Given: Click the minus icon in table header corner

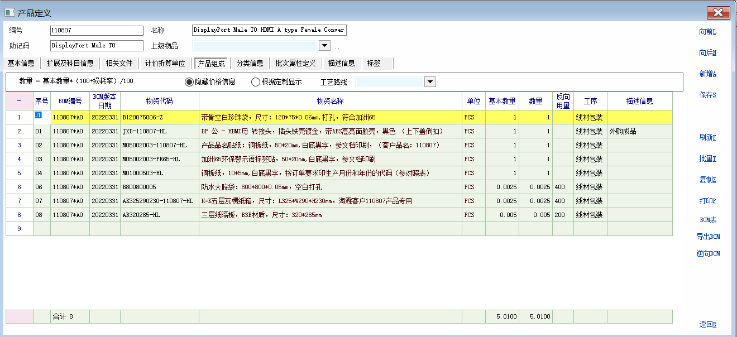Looking at the screenshot, I should point(19,101).
